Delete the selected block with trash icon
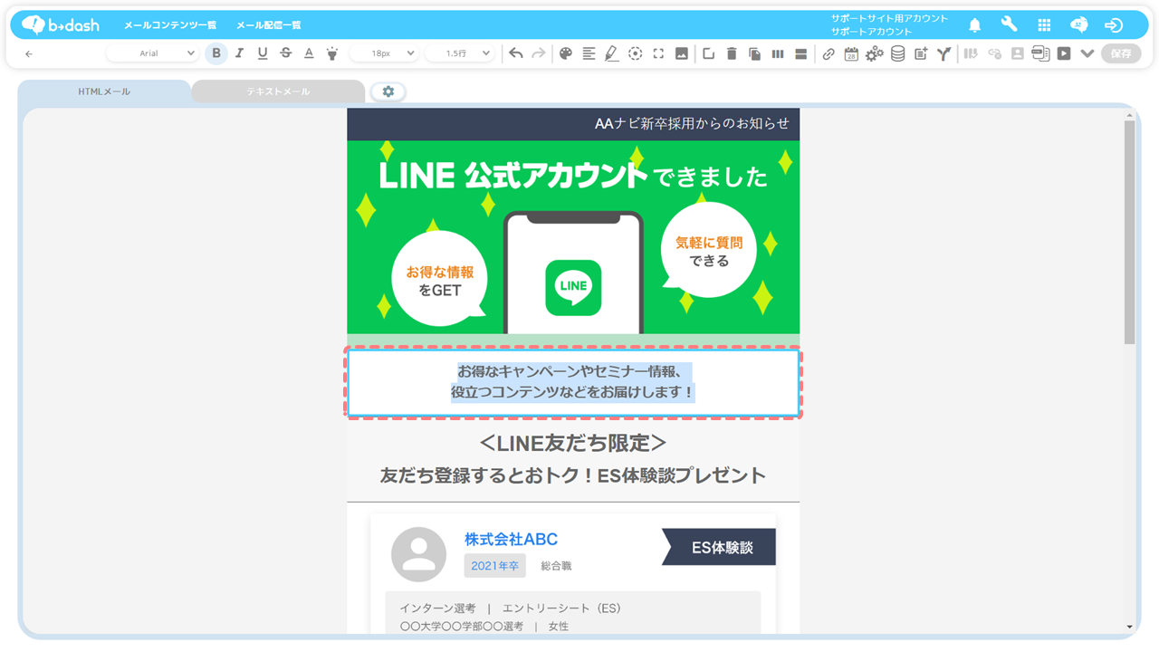 pos(732,53)
